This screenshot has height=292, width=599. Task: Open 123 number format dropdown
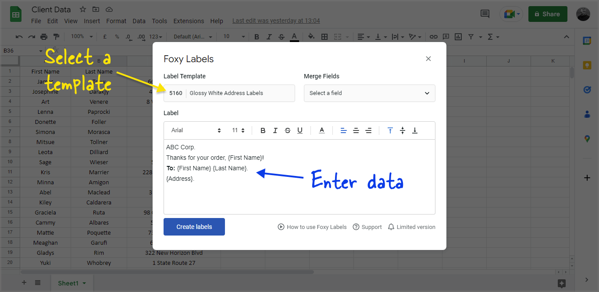coord(156,37)
